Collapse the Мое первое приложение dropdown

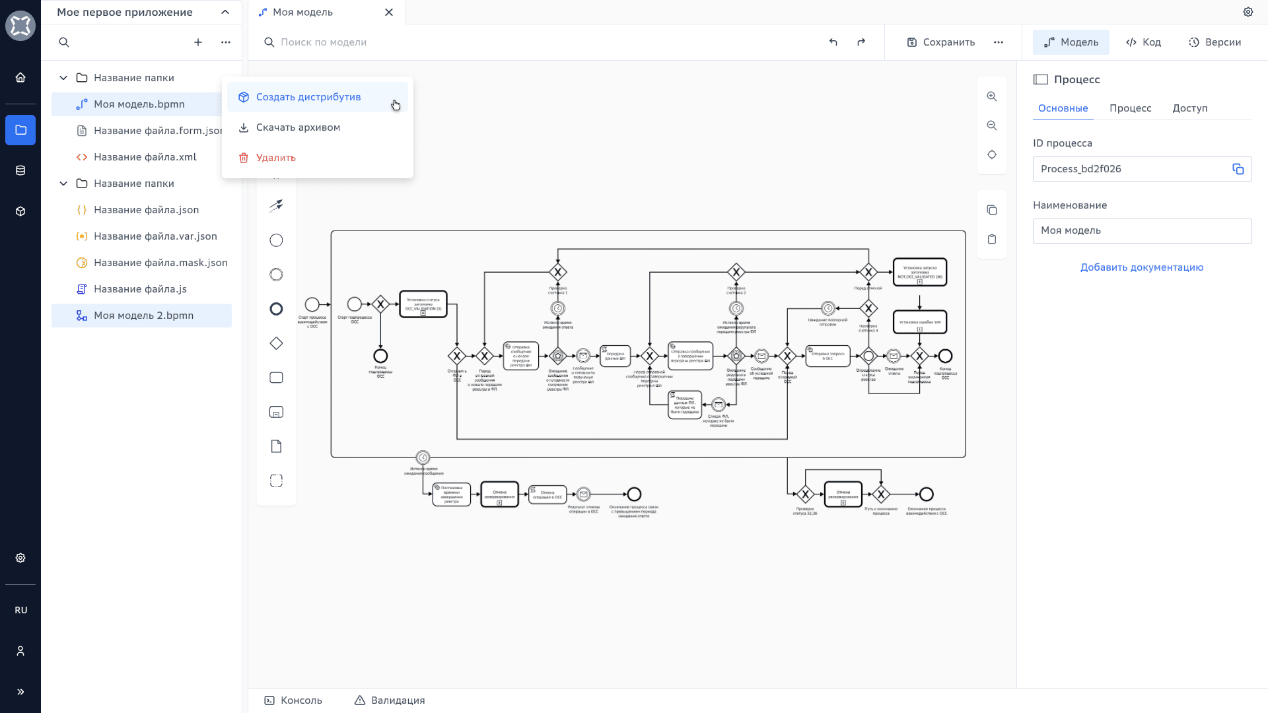coord(225,12)
